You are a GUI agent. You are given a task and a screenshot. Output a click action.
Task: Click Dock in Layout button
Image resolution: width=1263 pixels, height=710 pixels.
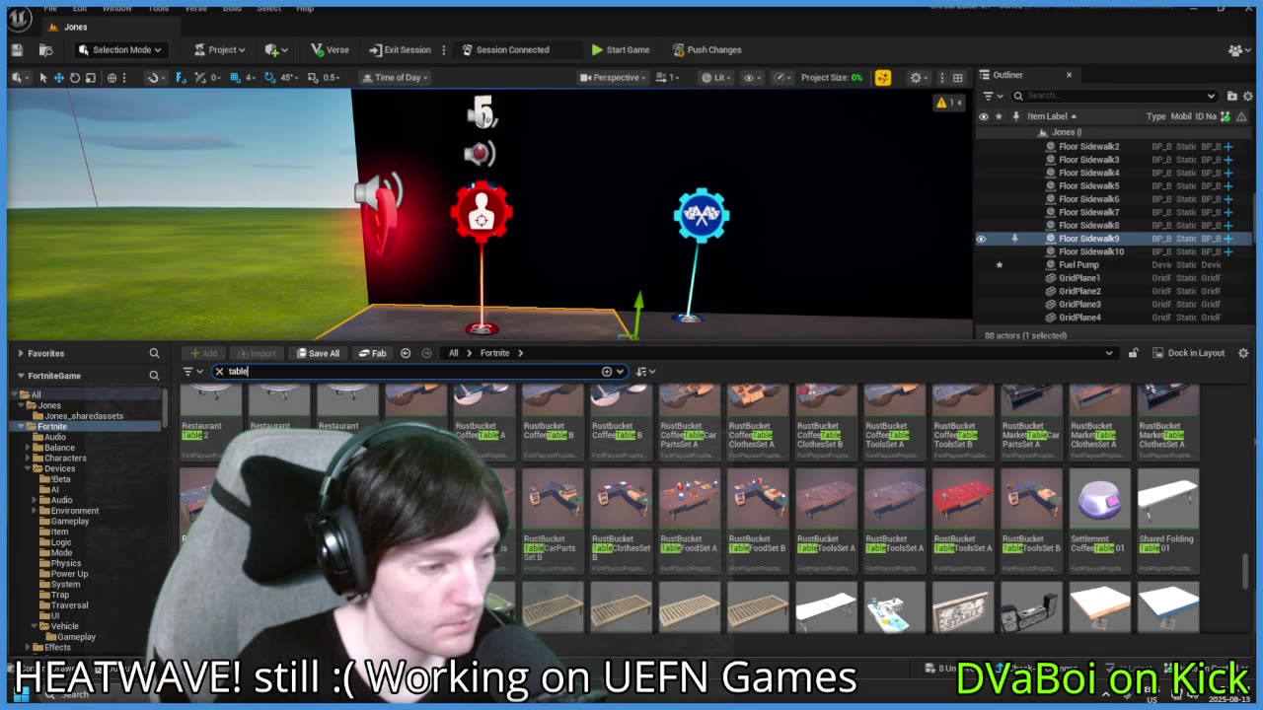pos(1188,353)
